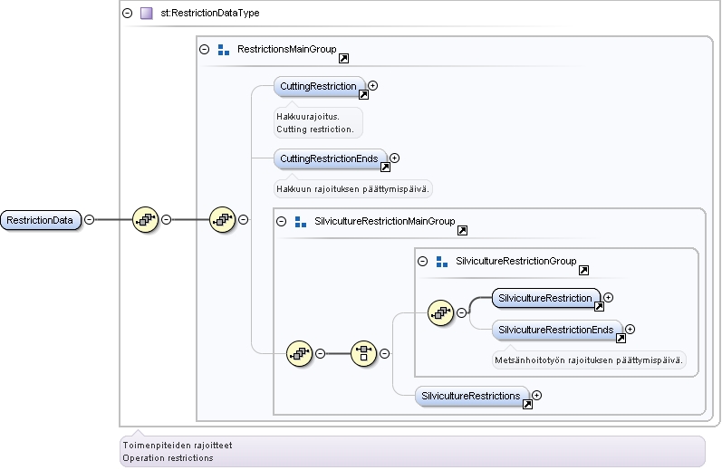Image resolution: width=722 pixels, height=470 pixels.
Task: Select the SilvicultureRestrictions element node
Action: [471, 396]
